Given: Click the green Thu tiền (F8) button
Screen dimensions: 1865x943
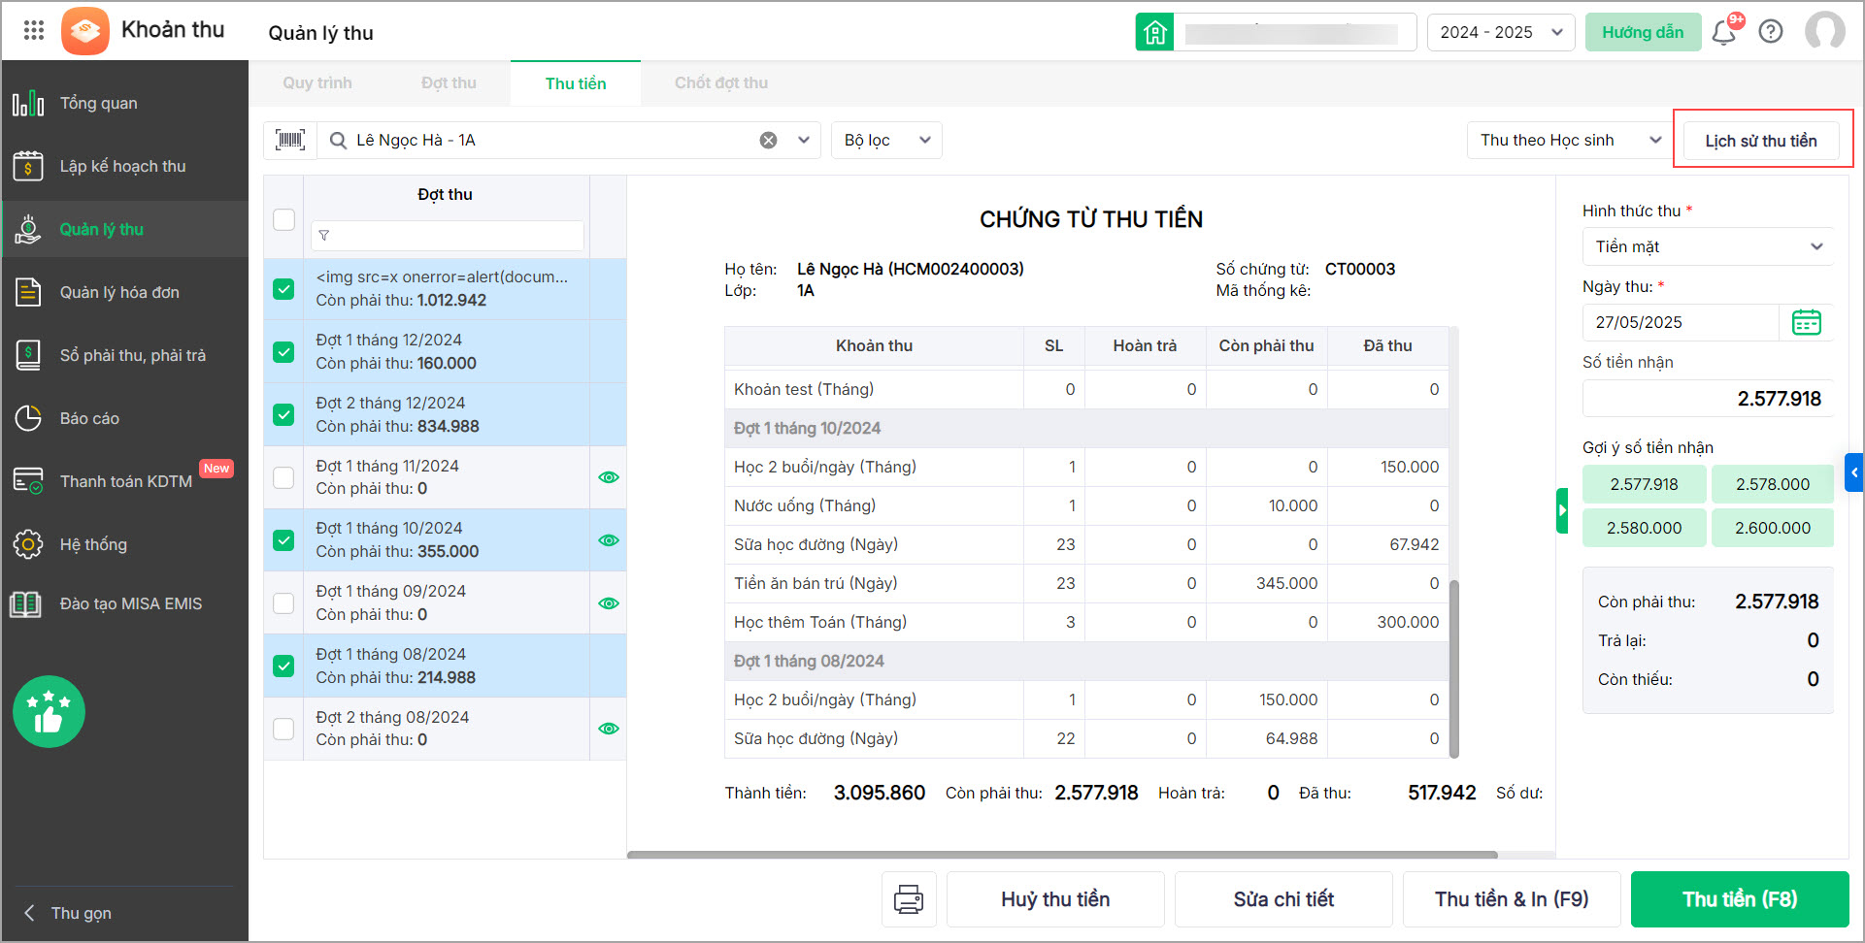Looking at the screenshot, I should point(1740,899).
